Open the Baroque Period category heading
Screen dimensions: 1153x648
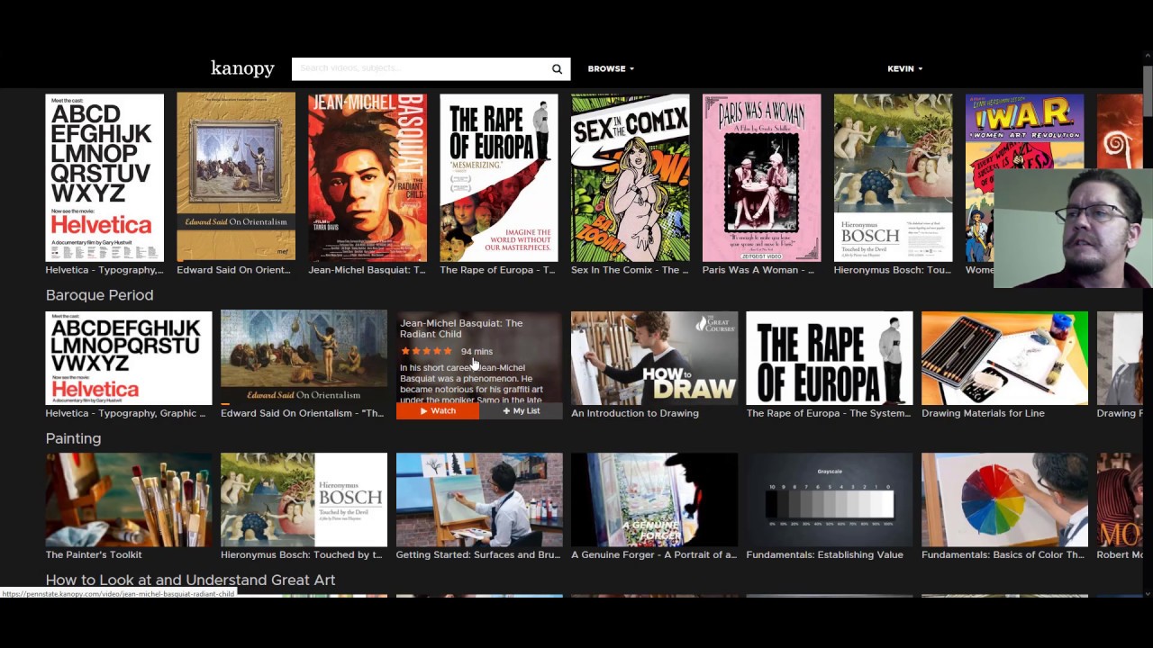[99, 295]
